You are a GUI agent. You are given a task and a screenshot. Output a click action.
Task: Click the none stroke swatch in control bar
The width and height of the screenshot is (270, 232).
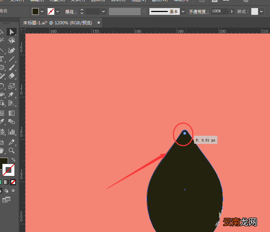(x=51, y=12)
